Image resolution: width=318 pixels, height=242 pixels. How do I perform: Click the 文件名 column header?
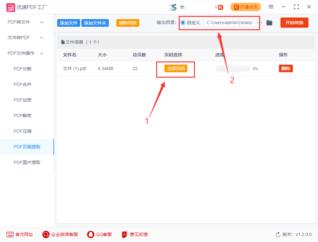click(x=70, y=55)
